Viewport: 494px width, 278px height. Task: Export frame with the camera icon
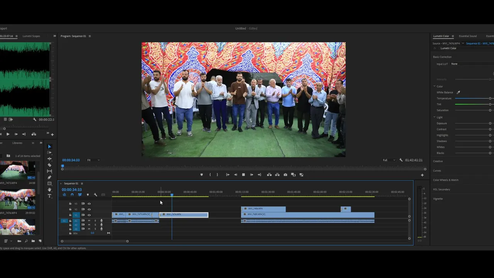coord(286,175)
